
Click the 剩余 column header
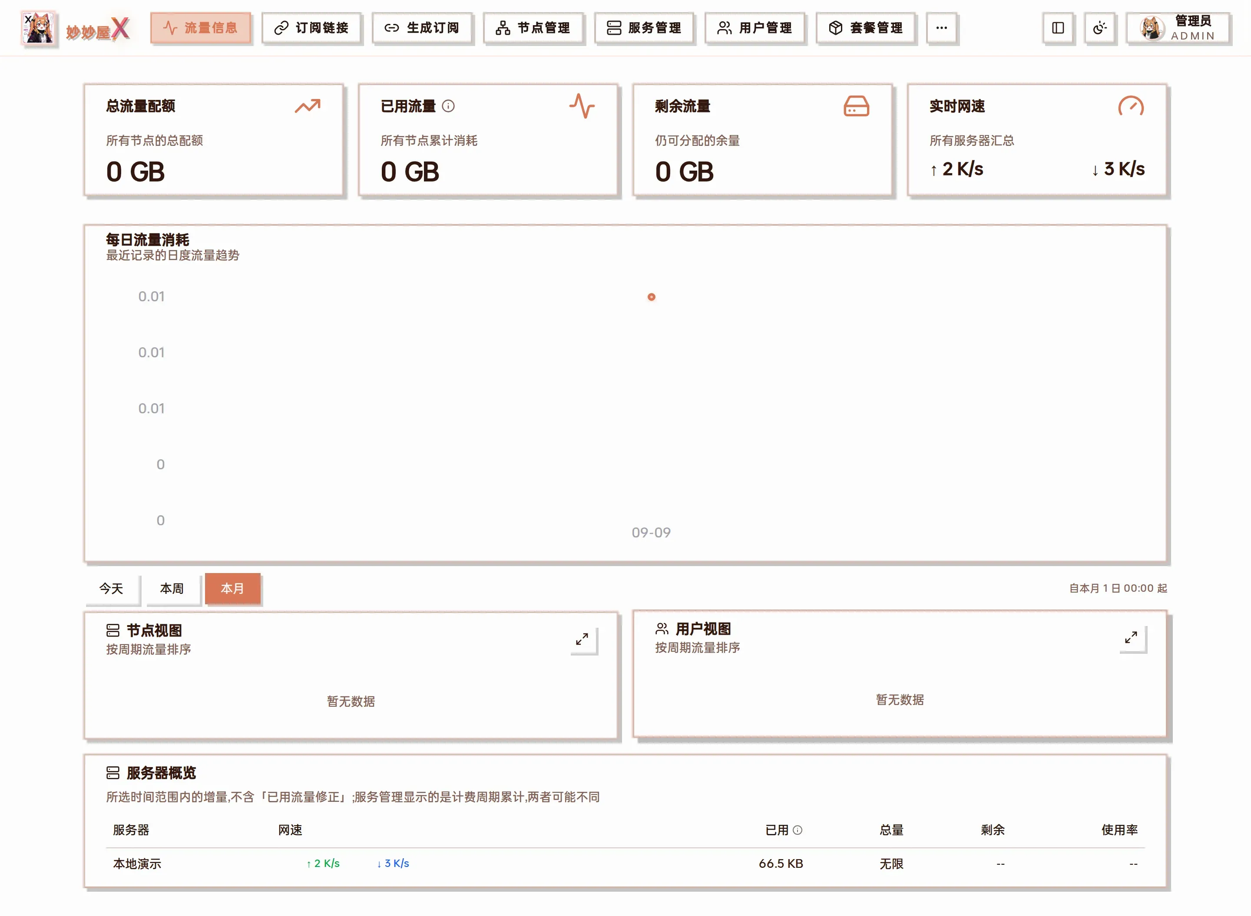(x=993, y=830)
